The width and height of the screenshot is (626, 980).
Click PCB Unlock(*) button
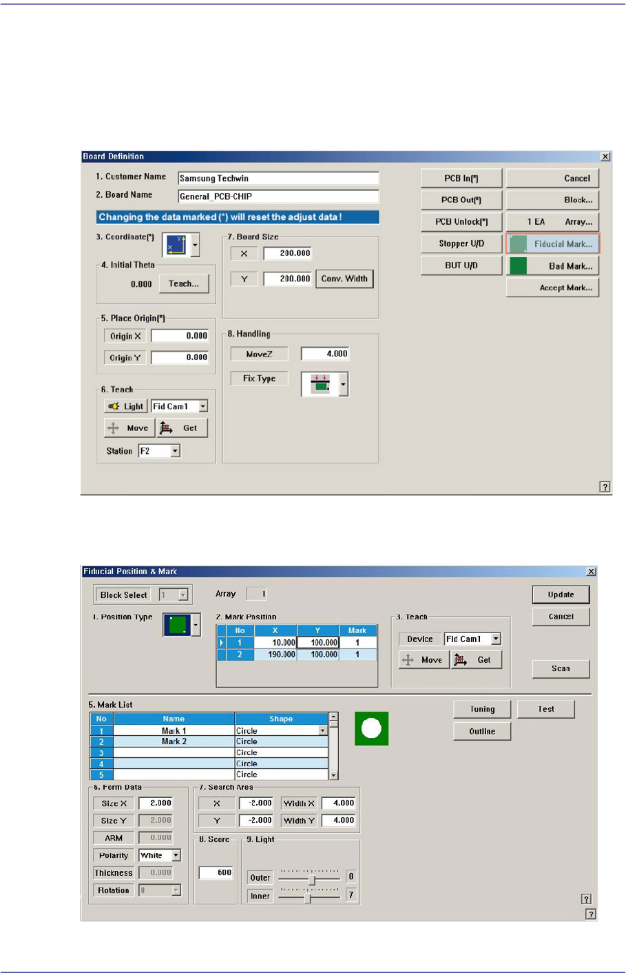click(461, 221)
